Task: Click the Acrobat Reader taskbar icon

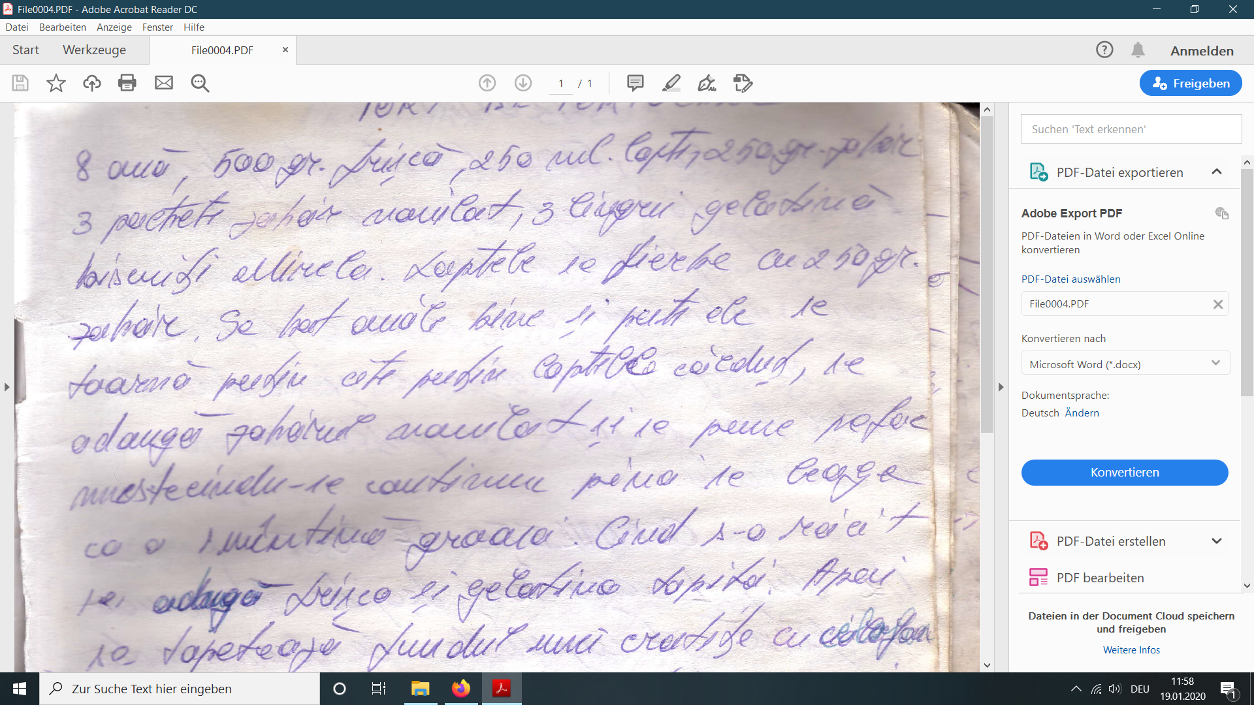Action: [x=502, y=689]
